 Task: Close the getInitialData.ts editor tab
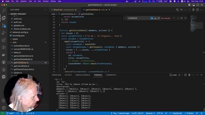click(110, 10)
